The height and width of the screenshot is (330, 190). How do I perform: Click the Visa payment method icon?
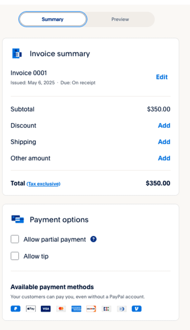tap(46, 308)
